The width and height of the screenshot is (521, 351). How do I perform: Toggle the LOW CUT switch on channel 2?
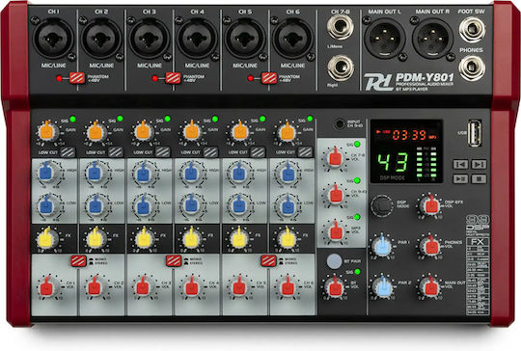(x=116, y=152)
